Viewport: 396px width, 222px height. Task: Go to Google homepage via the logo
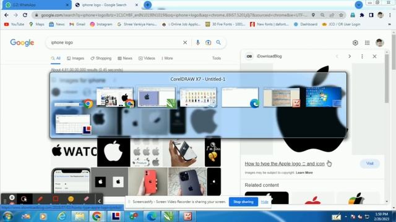[22, 43]
